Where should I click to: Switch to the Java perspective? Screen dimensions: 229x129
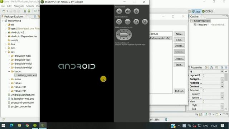(196, 11)
